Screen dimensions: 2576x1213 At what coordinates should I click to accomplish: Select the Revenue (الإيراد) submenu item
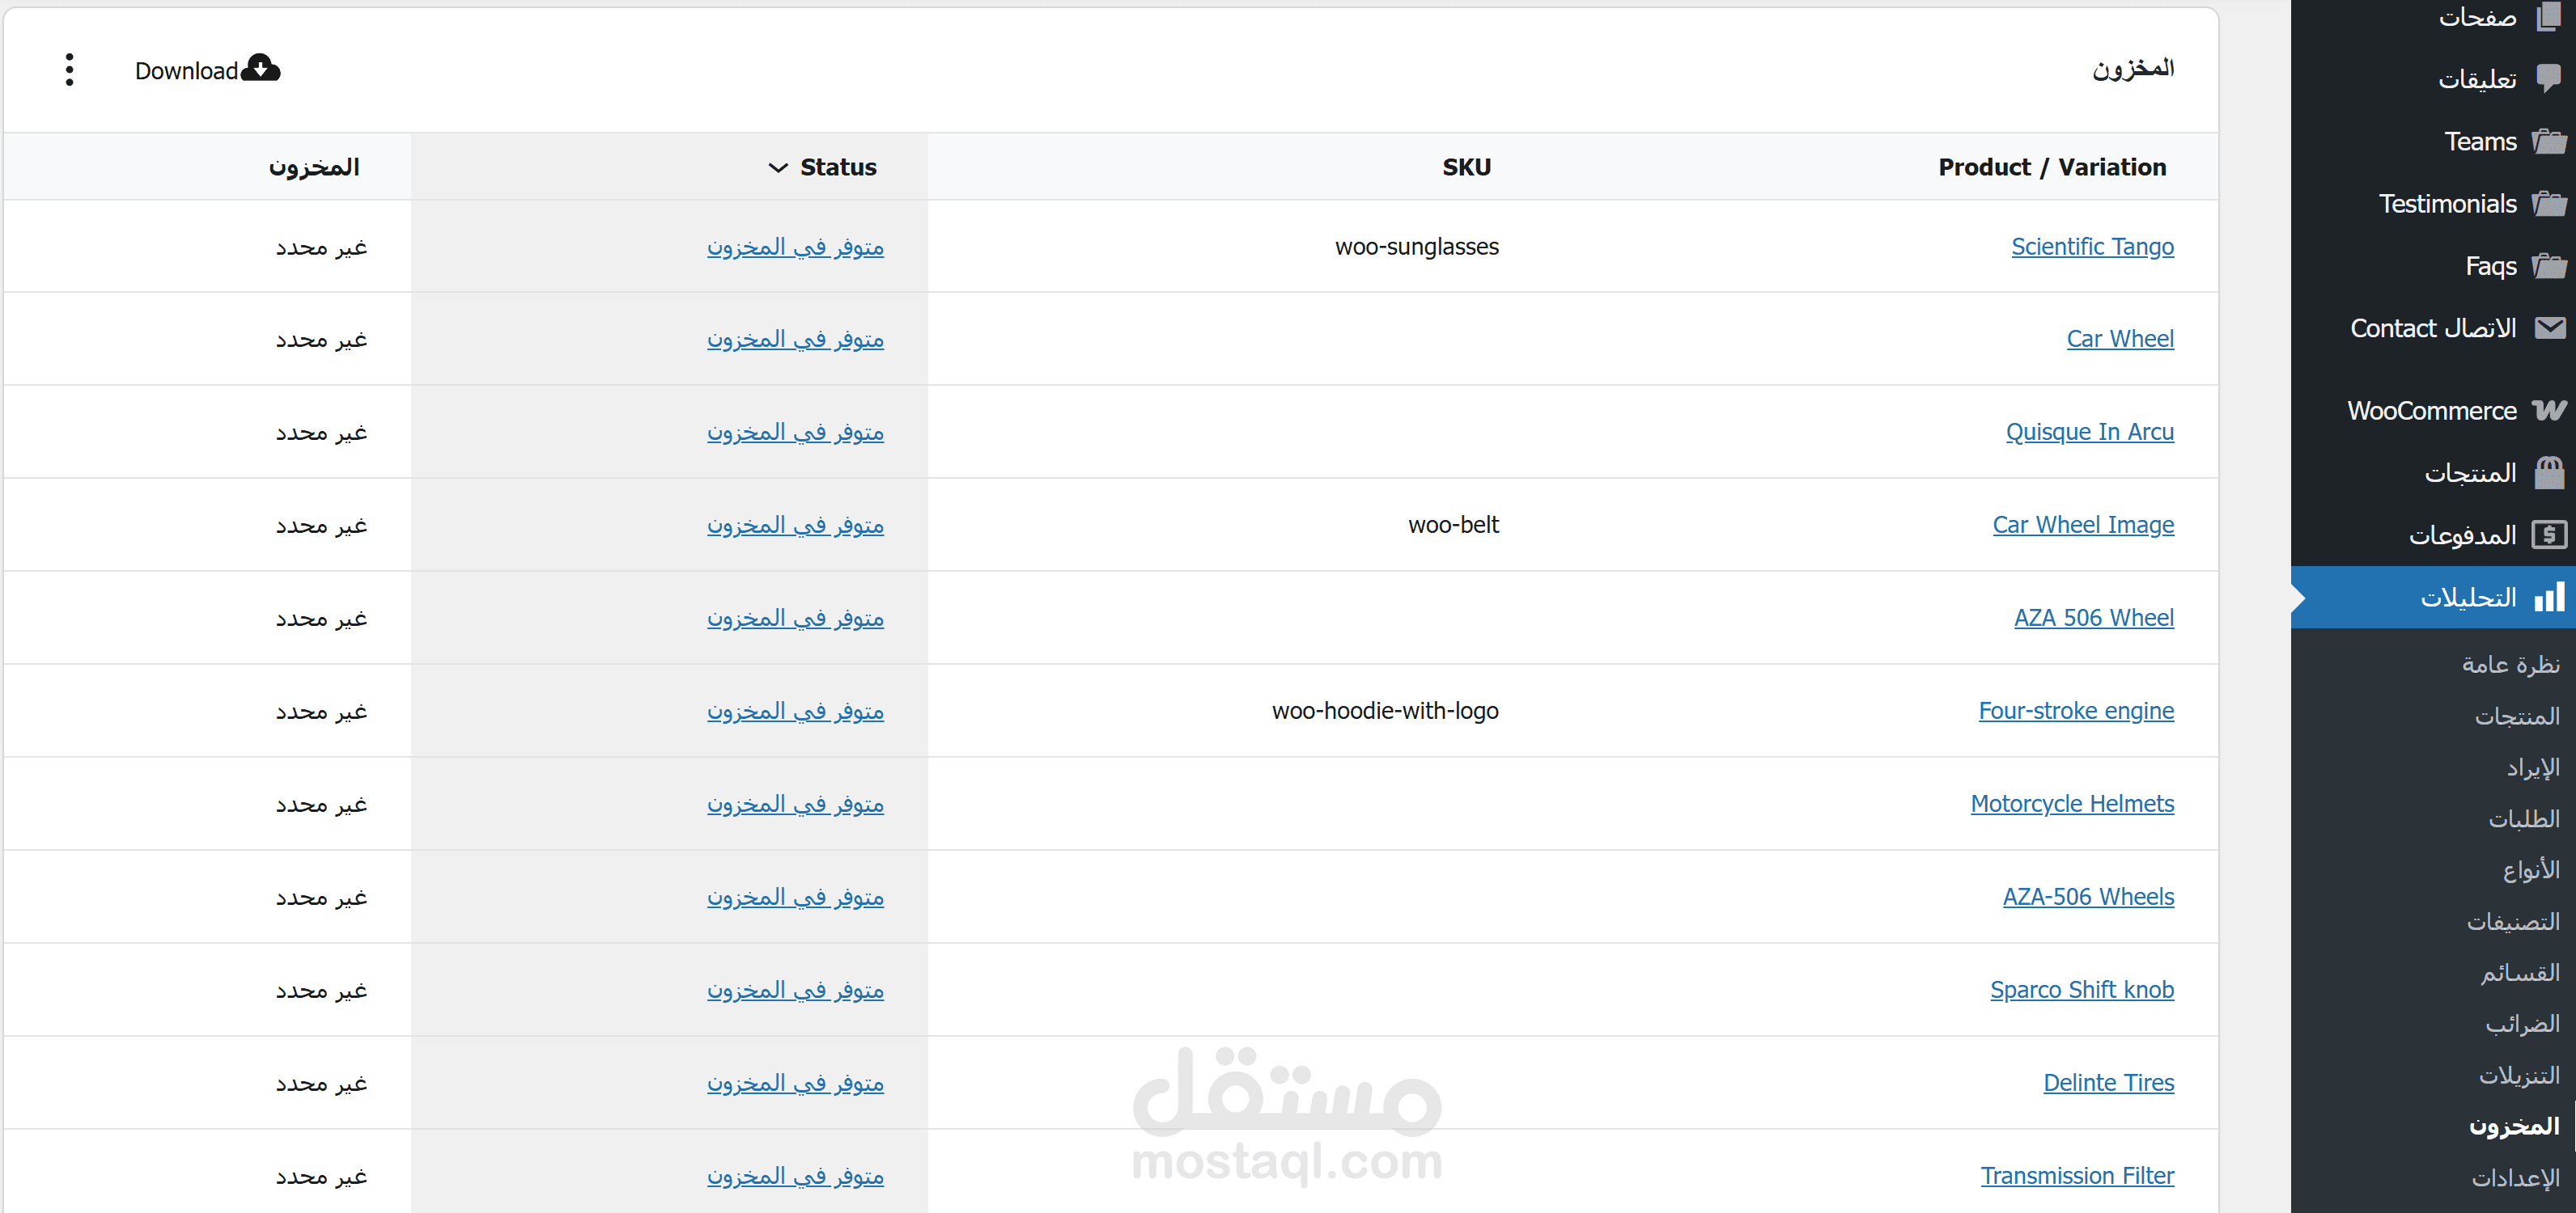(x=2532, y=767)
